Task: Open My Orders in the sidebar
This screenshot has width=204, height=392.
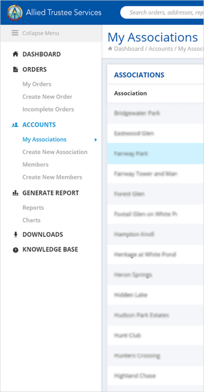Action: click(x=37, y=84)
